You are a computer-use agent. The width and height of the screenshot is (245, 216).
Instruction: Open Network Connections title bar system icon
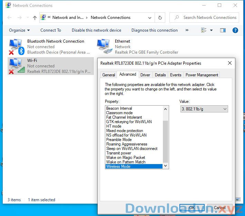[x=8, y=5]
